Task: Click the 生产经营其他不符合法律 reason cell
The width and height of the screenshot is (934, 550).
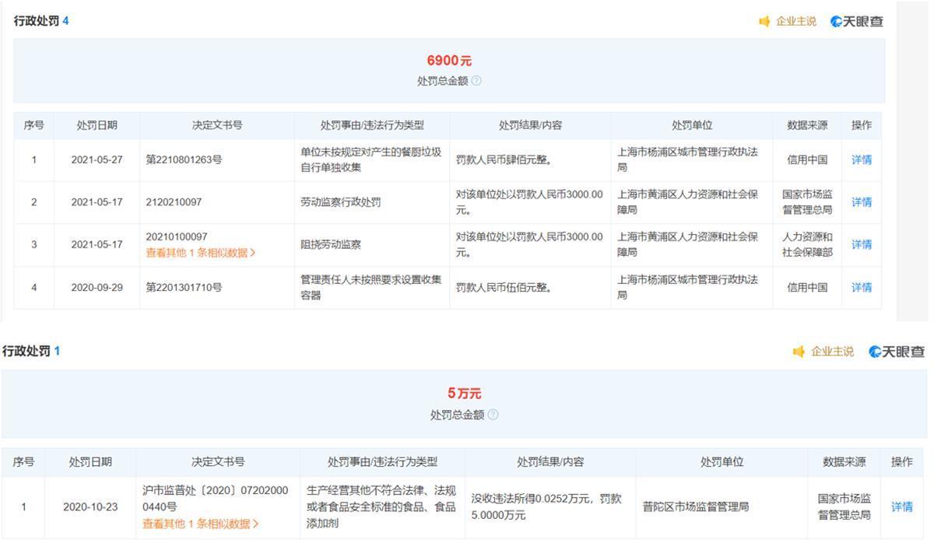Action: pos(381,506)
